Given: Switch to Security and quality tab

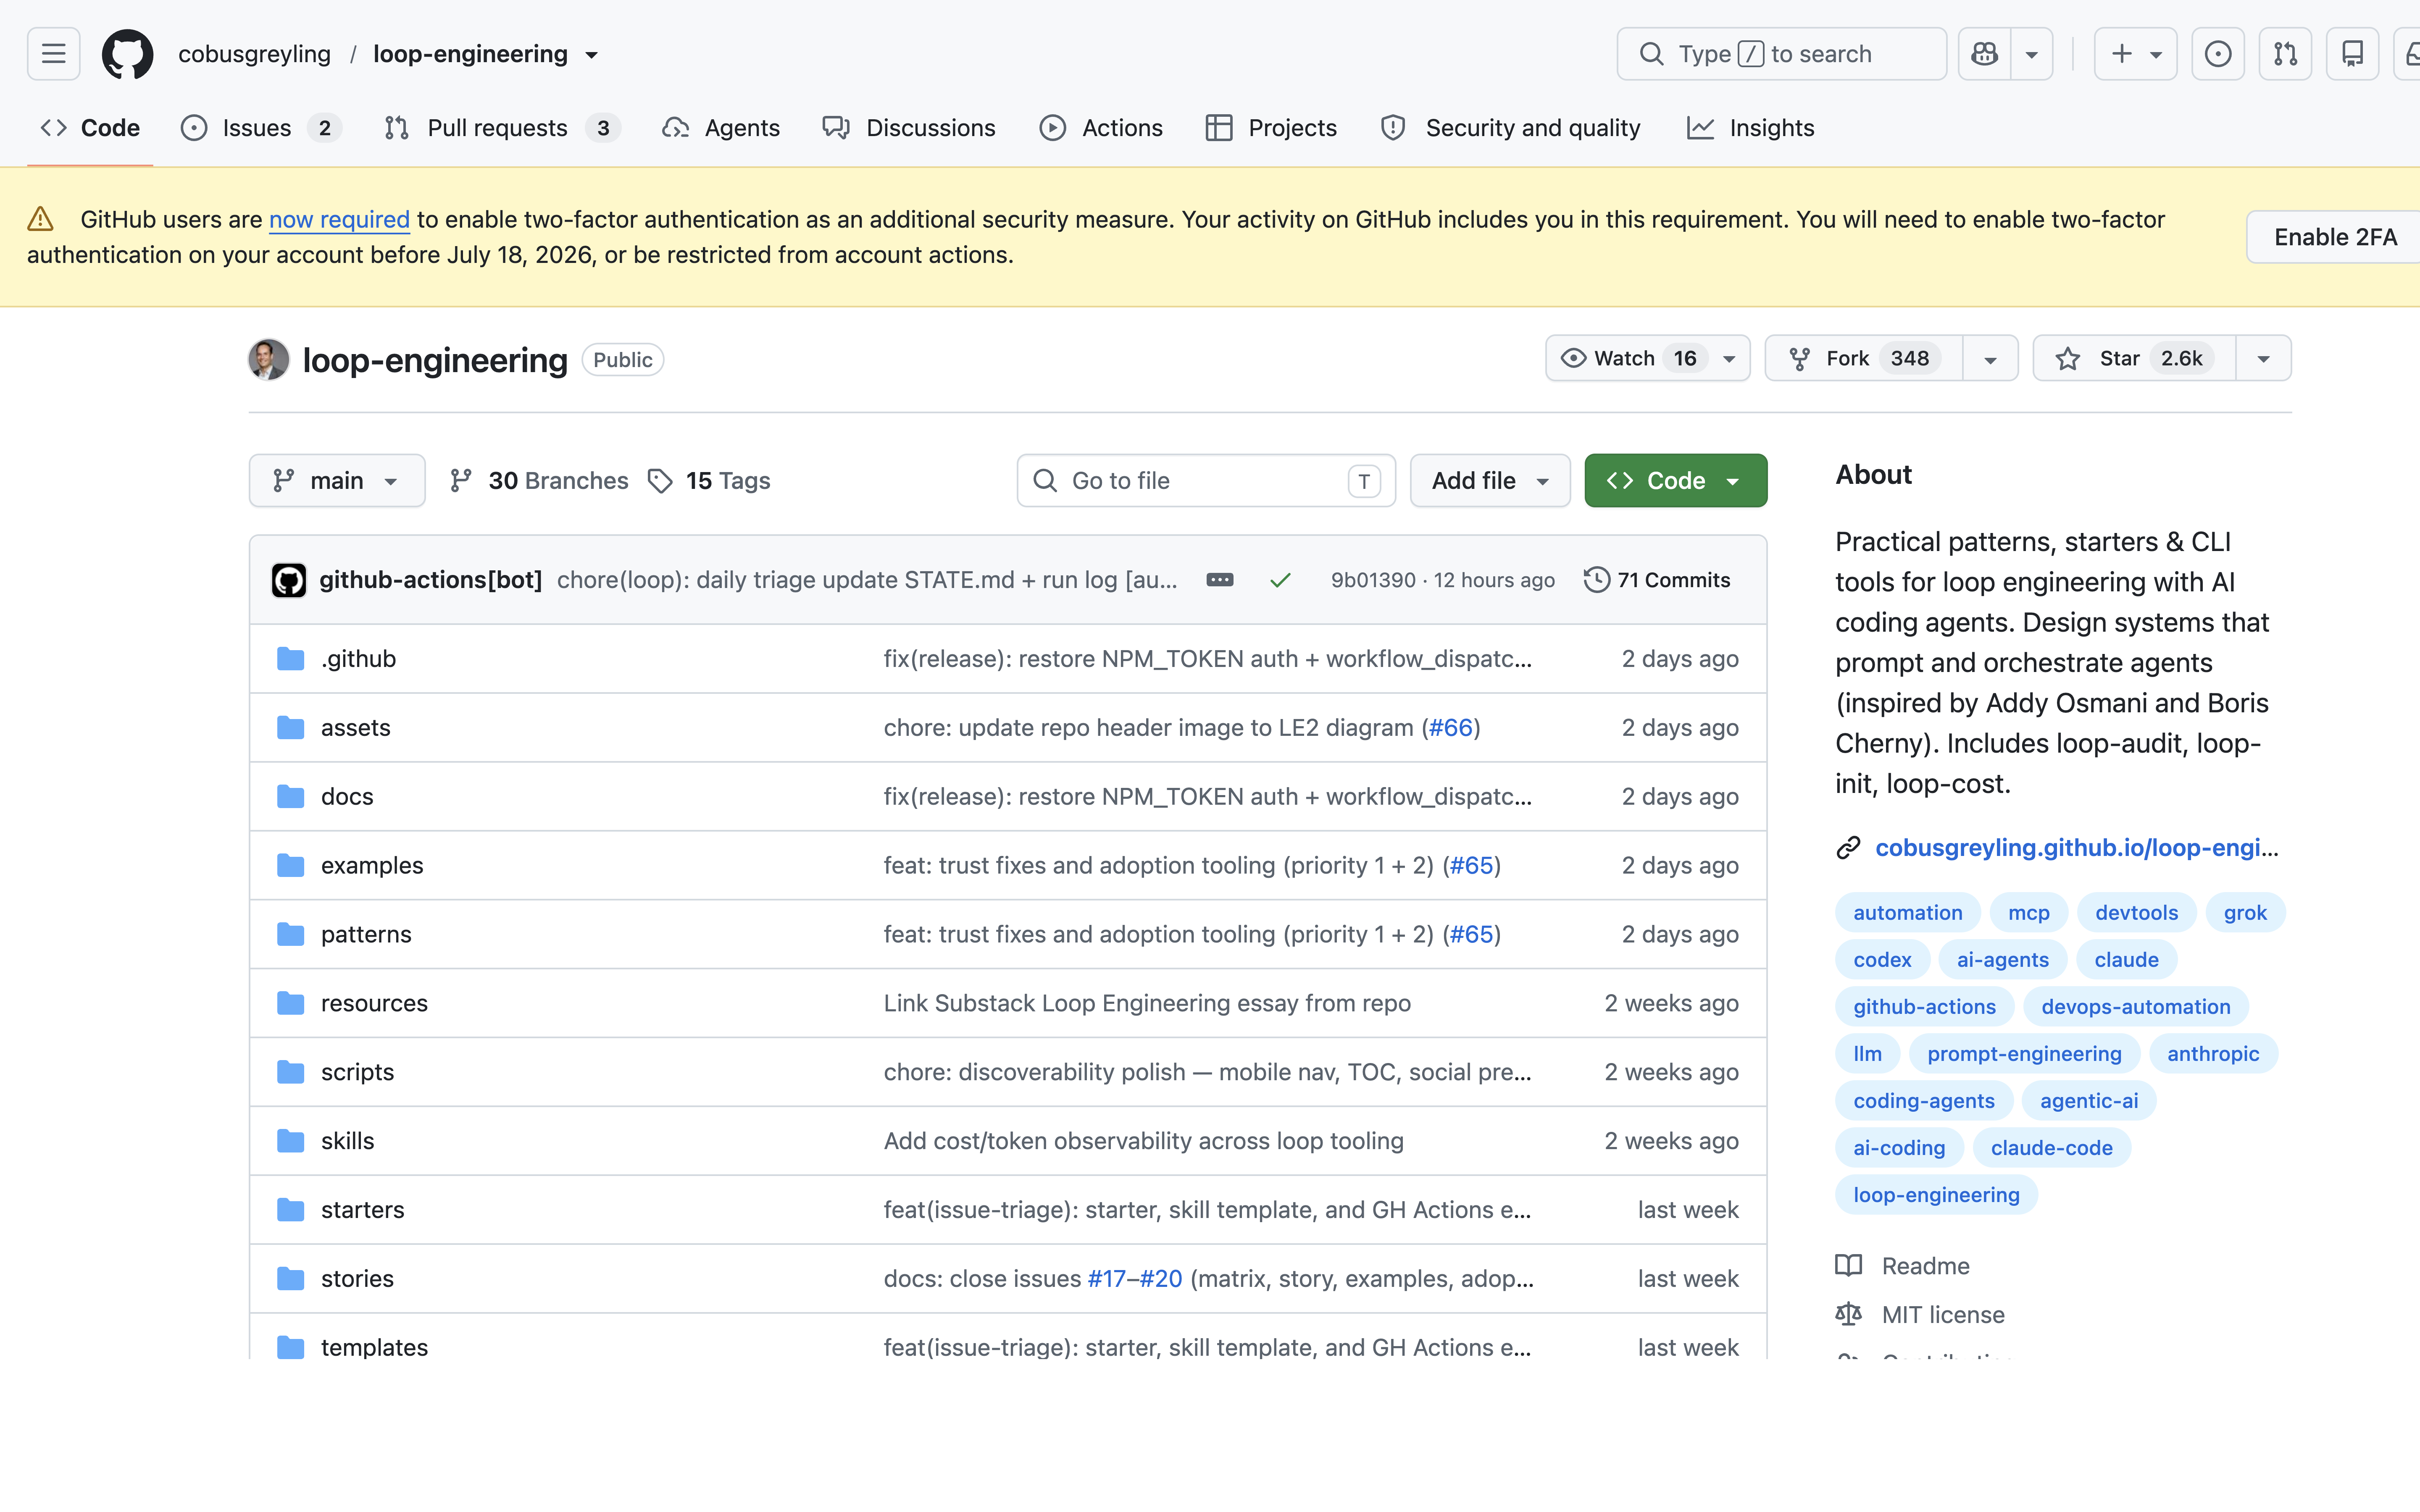Looking at the screenshot, I should pos(1511,128).
